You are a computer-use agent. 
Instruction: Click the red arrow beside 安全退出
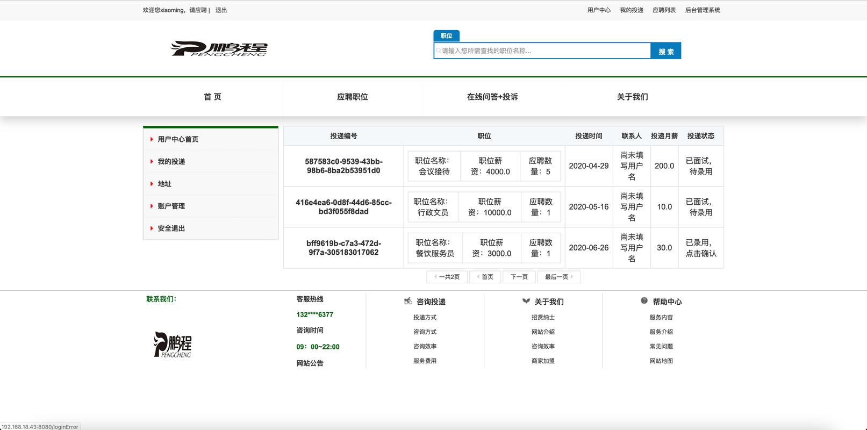152,228
